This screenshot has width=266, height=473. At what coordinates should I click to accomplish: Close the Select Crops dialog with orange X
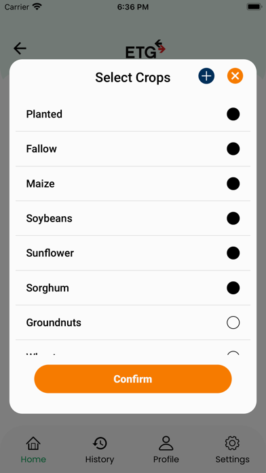235,76
